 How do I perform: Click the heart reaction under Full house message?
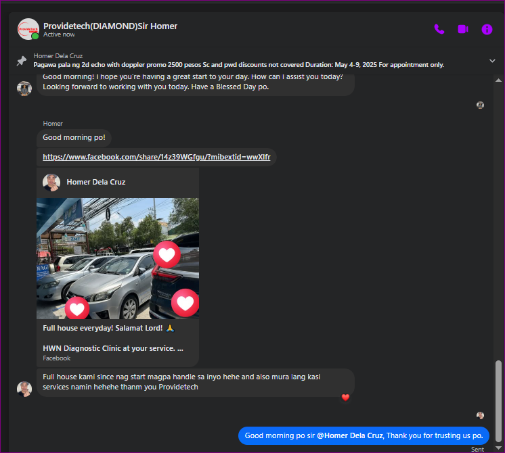[x=345, y=398]
